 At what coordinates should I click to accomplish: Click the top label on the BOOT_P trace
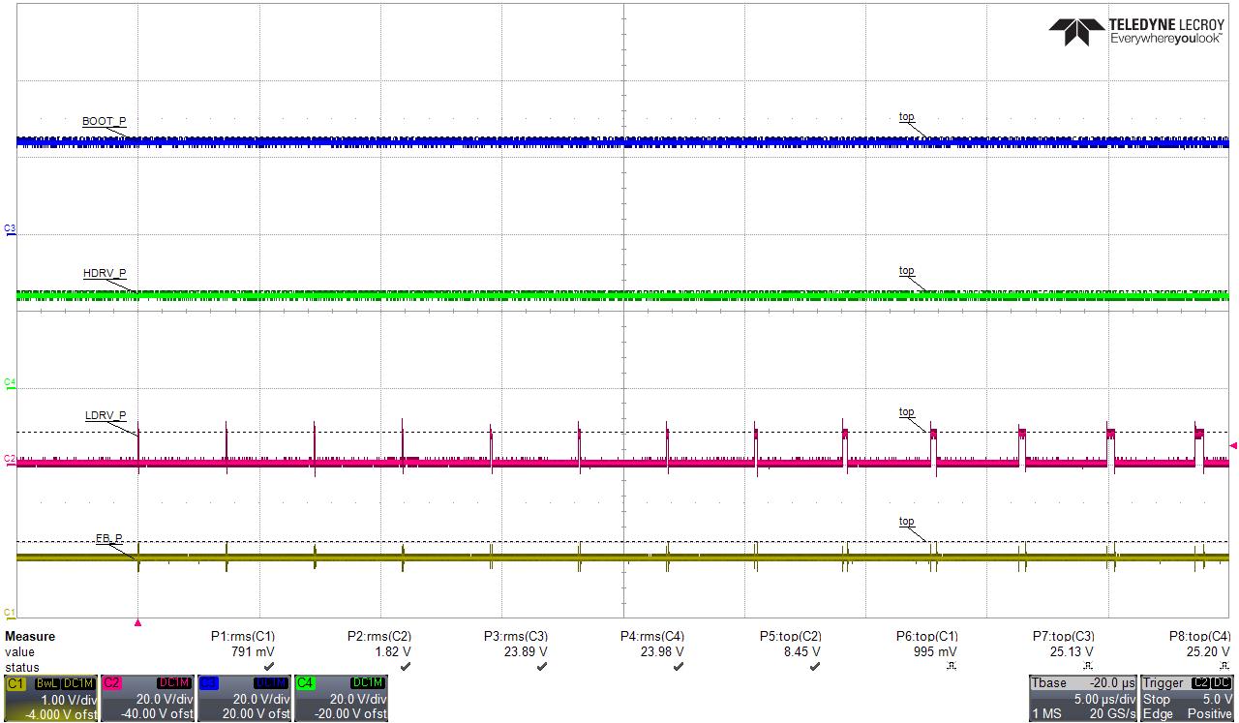pyautogui.click(x=906, y=117)
